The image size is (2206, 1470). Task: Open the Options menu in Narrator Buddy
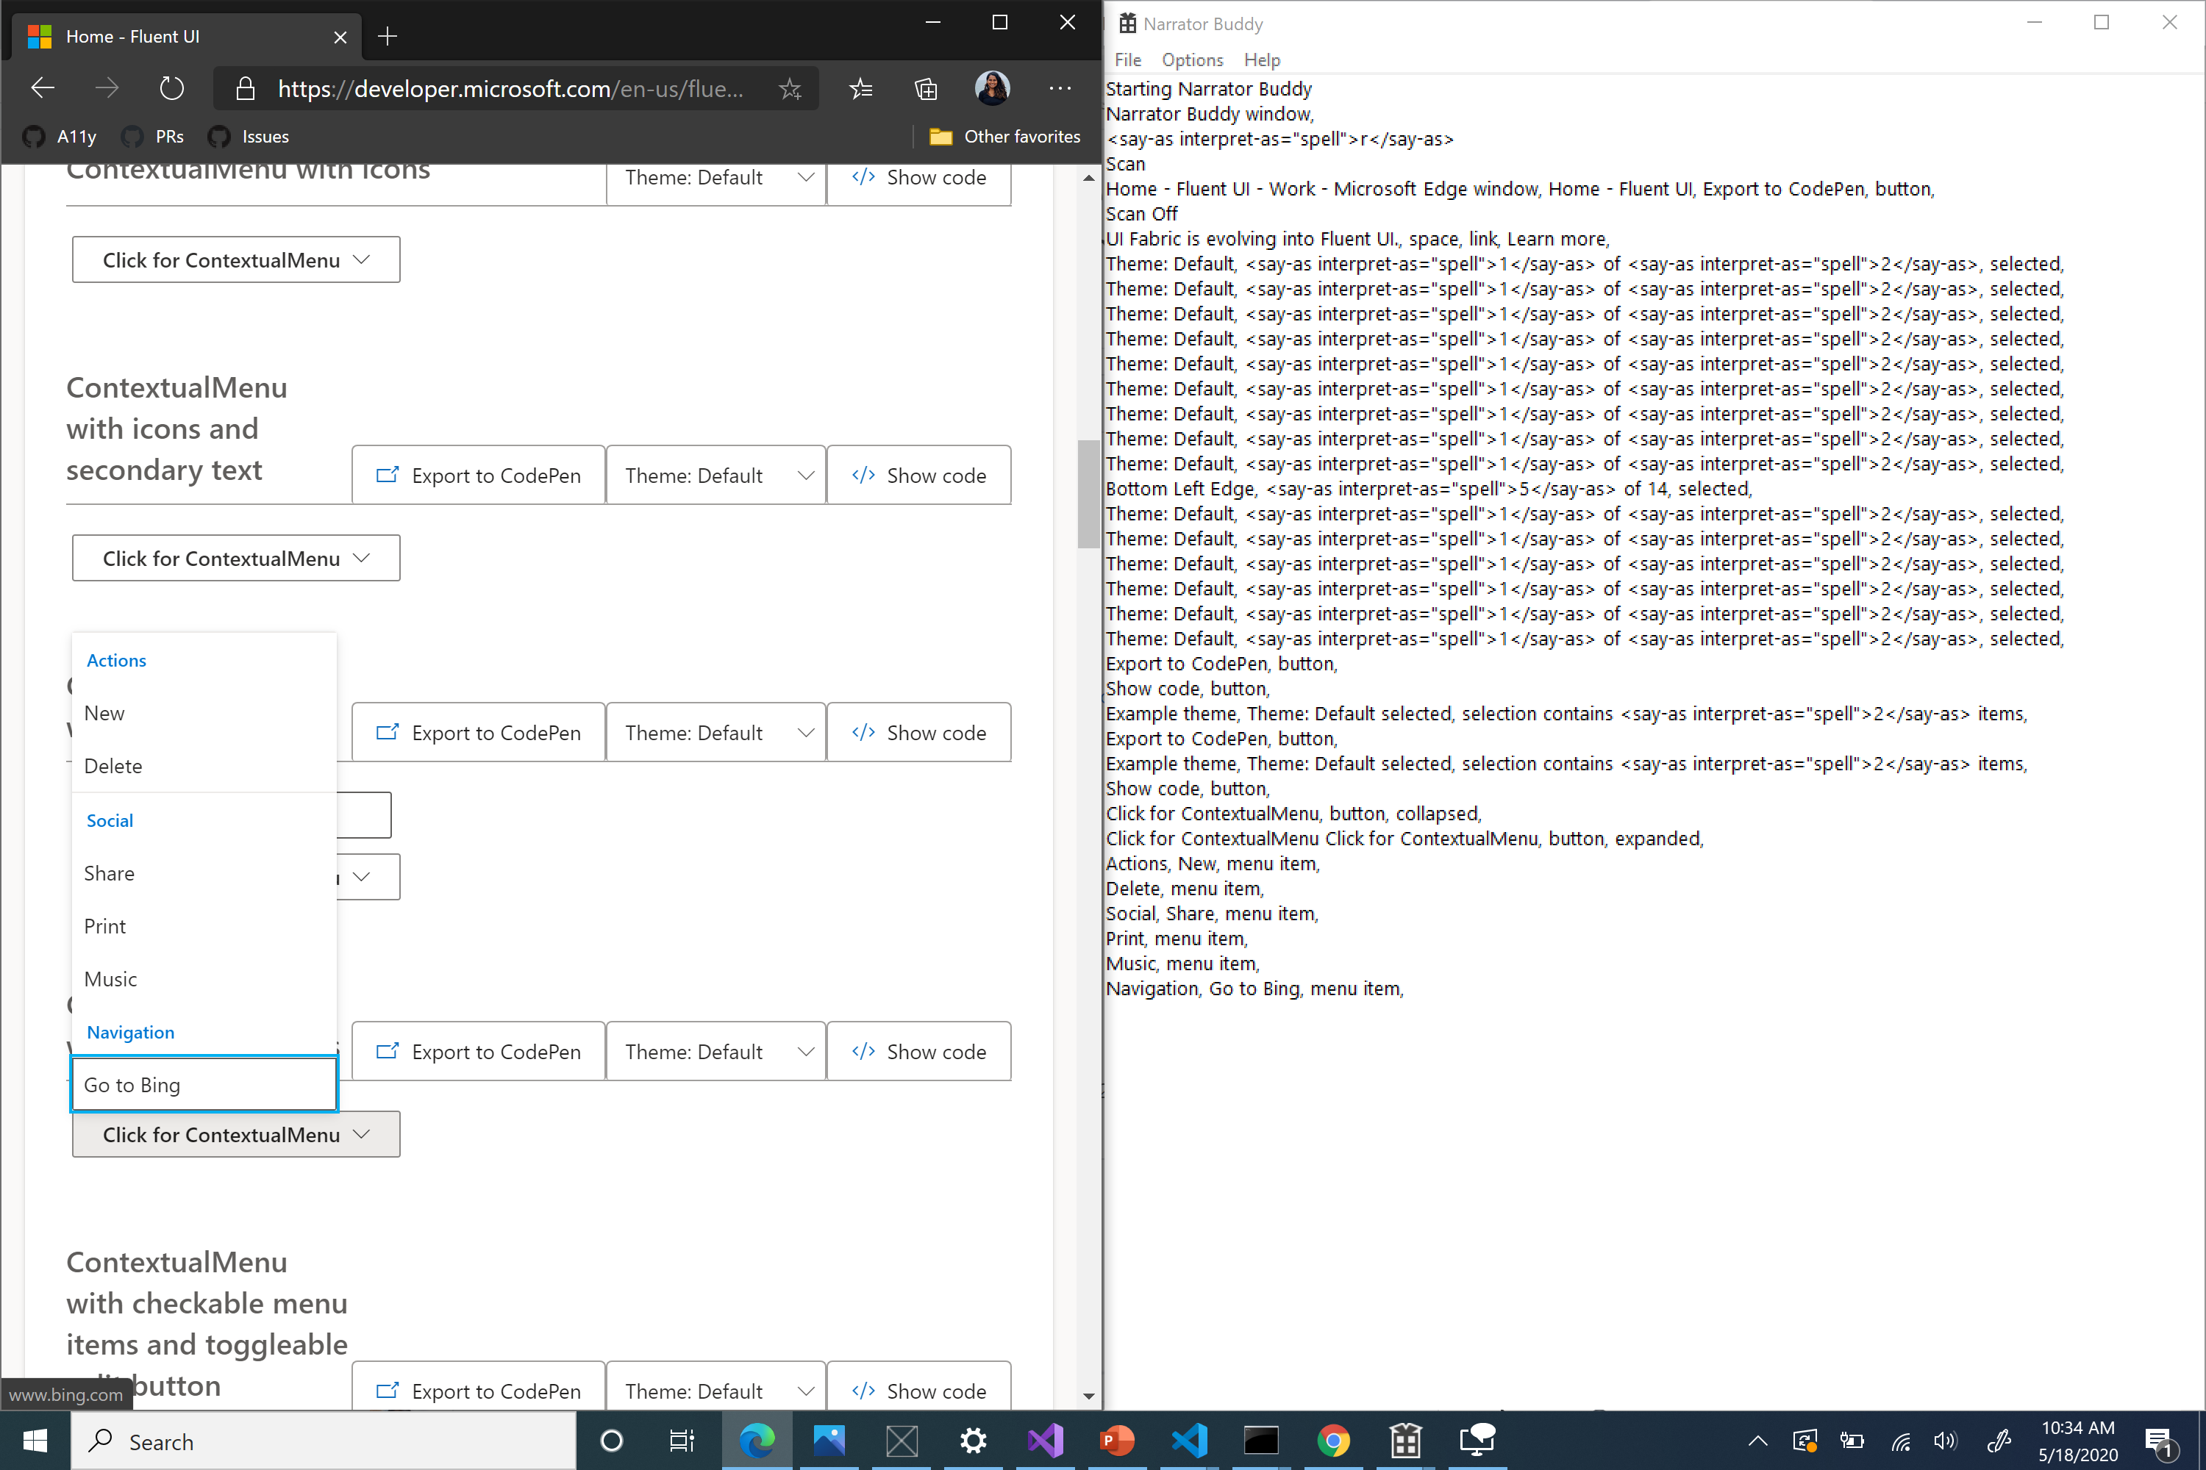[x=1191, y=59]
